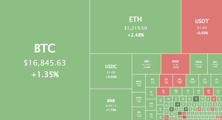
Task: Click the red DAI tile
Action: [166, 81]
